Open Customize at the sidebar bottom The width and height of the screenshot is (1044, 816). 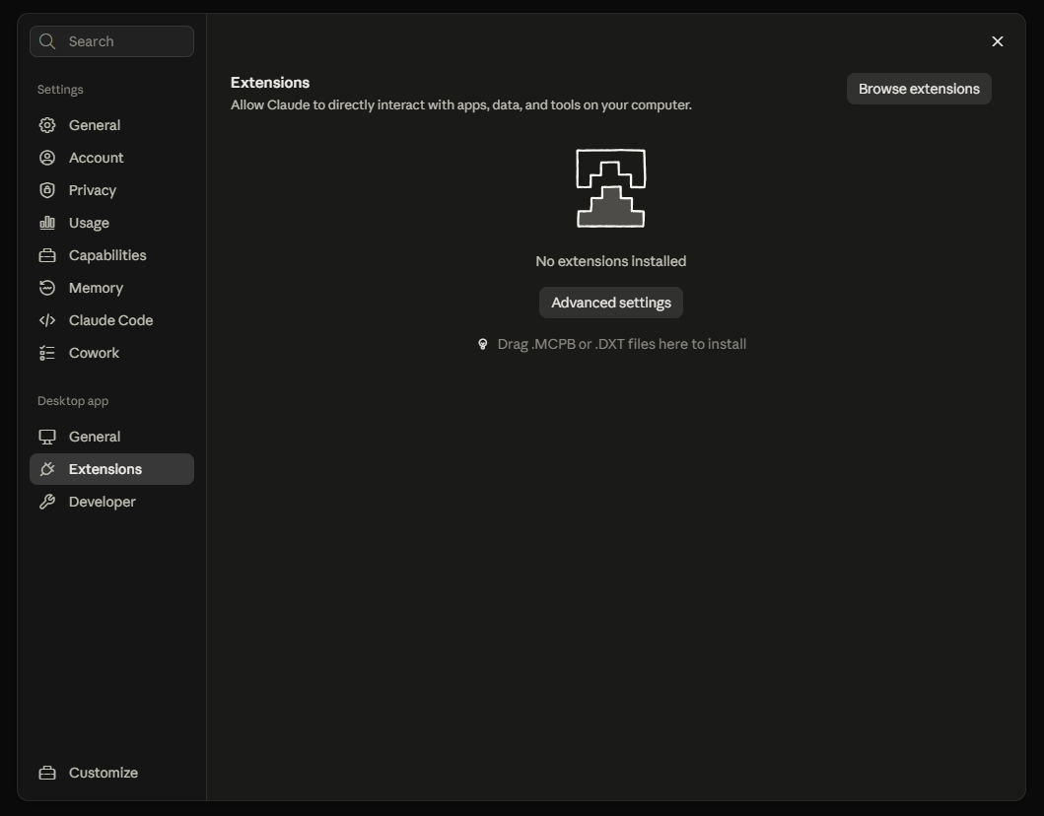pyautogui.click(x=111, y=773)
